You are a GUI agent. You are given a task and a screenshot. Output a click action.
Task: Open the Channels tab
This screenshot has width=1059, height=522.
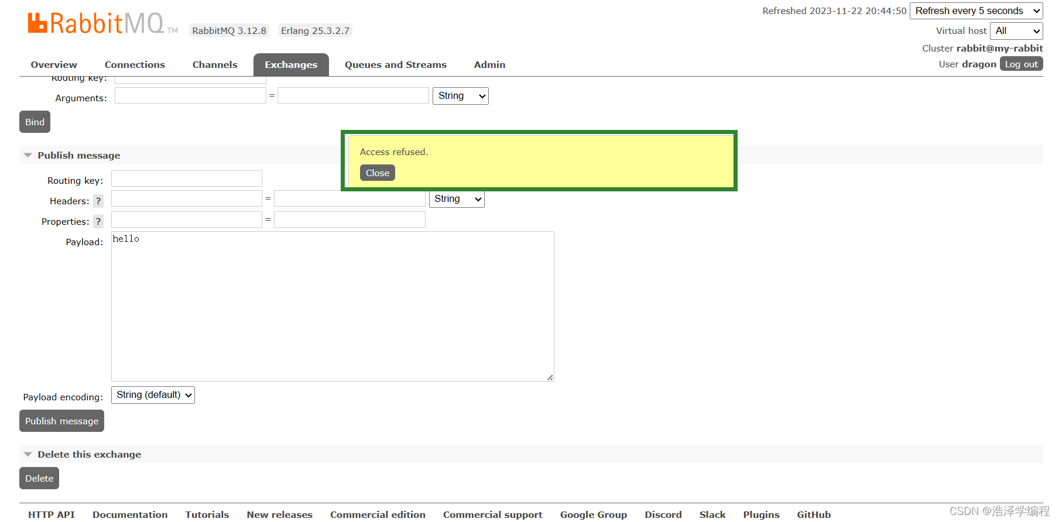click(x=215, y=65)
